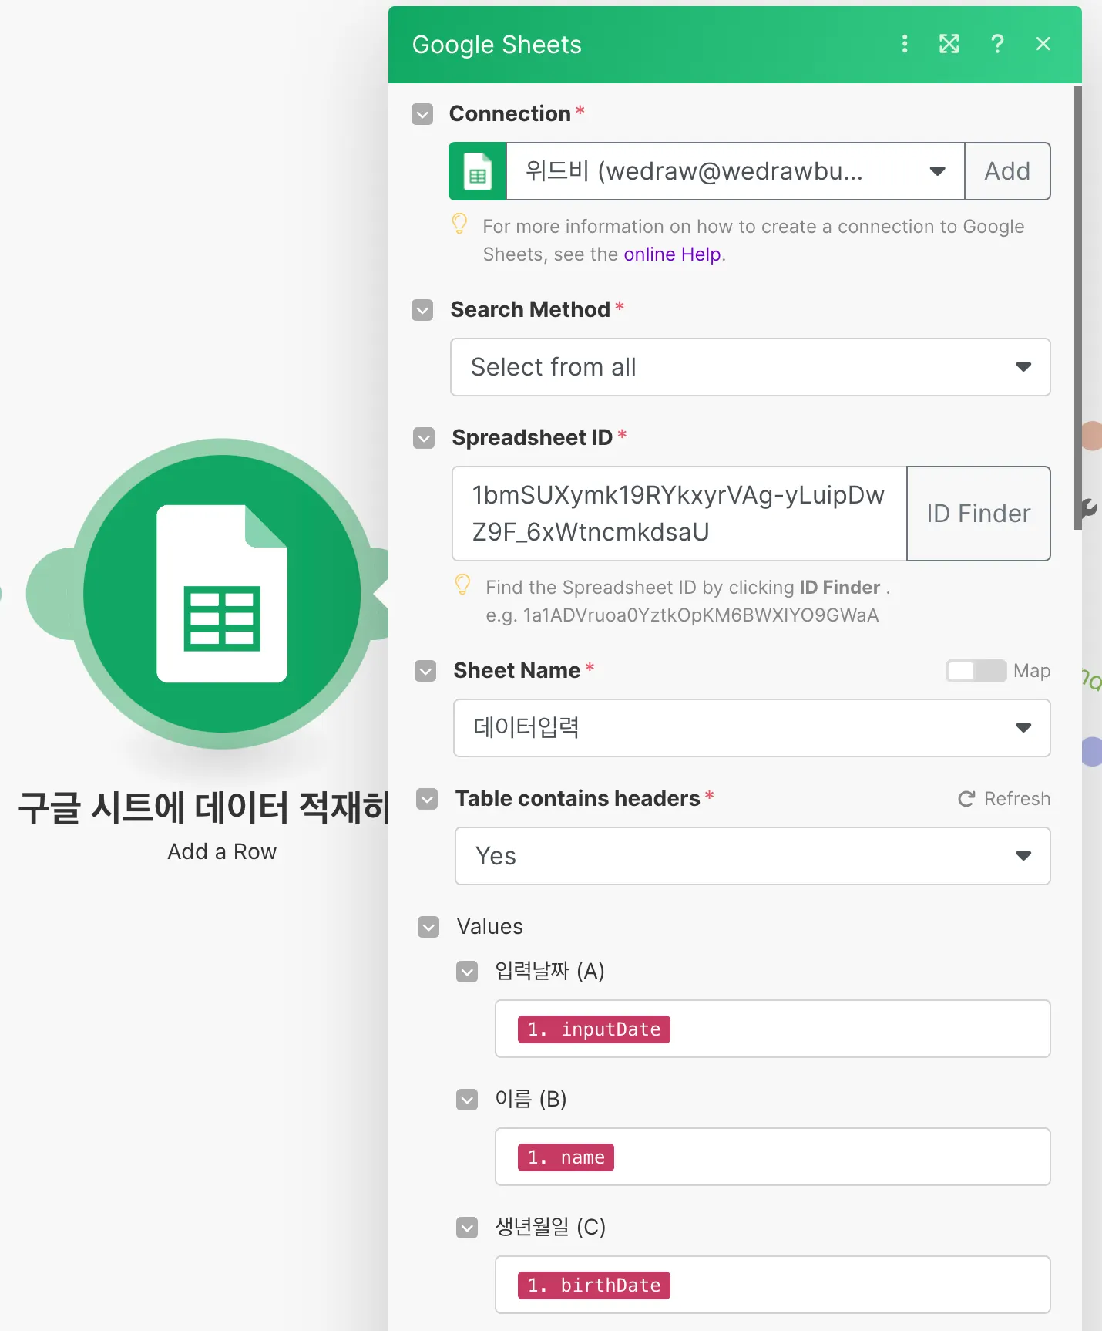Viewport: 1102px width, 1331px height.
Task: Open the three-dot options menu in header
Action: click(905, 44)
